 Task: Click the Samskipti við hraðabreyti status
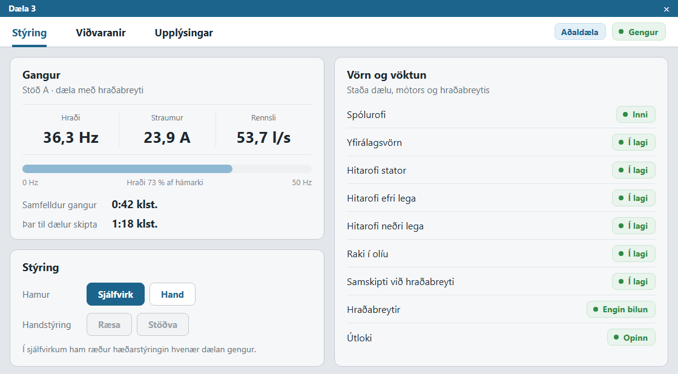[633, 281]
